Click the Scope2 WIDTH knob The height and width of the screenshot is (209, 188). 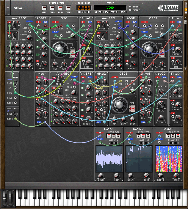pyautogui.click(x=131, y=176)
